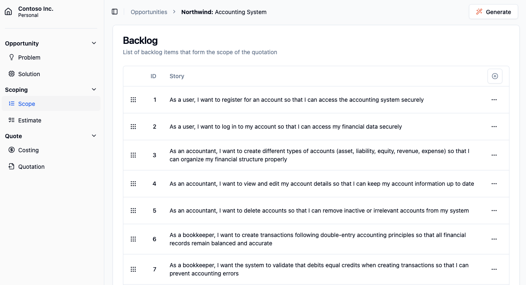The height and width of the screenshot is (285, 526).
Task: Open the Solution page from the sidebar
Action: (x=29, y=74)
